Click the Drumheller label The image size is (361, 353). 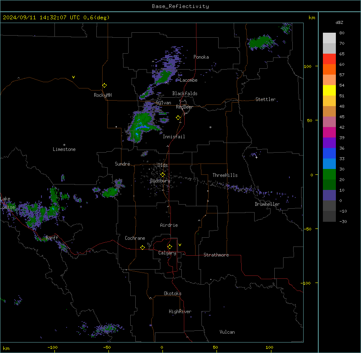coord(267,204)
